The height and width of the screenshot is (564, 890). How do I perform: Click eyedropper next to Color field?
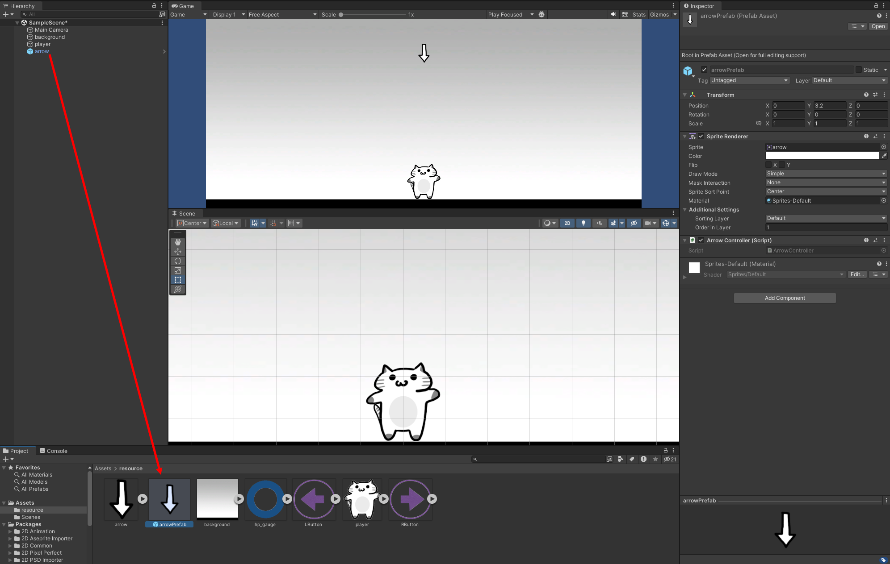click(884, 156)
